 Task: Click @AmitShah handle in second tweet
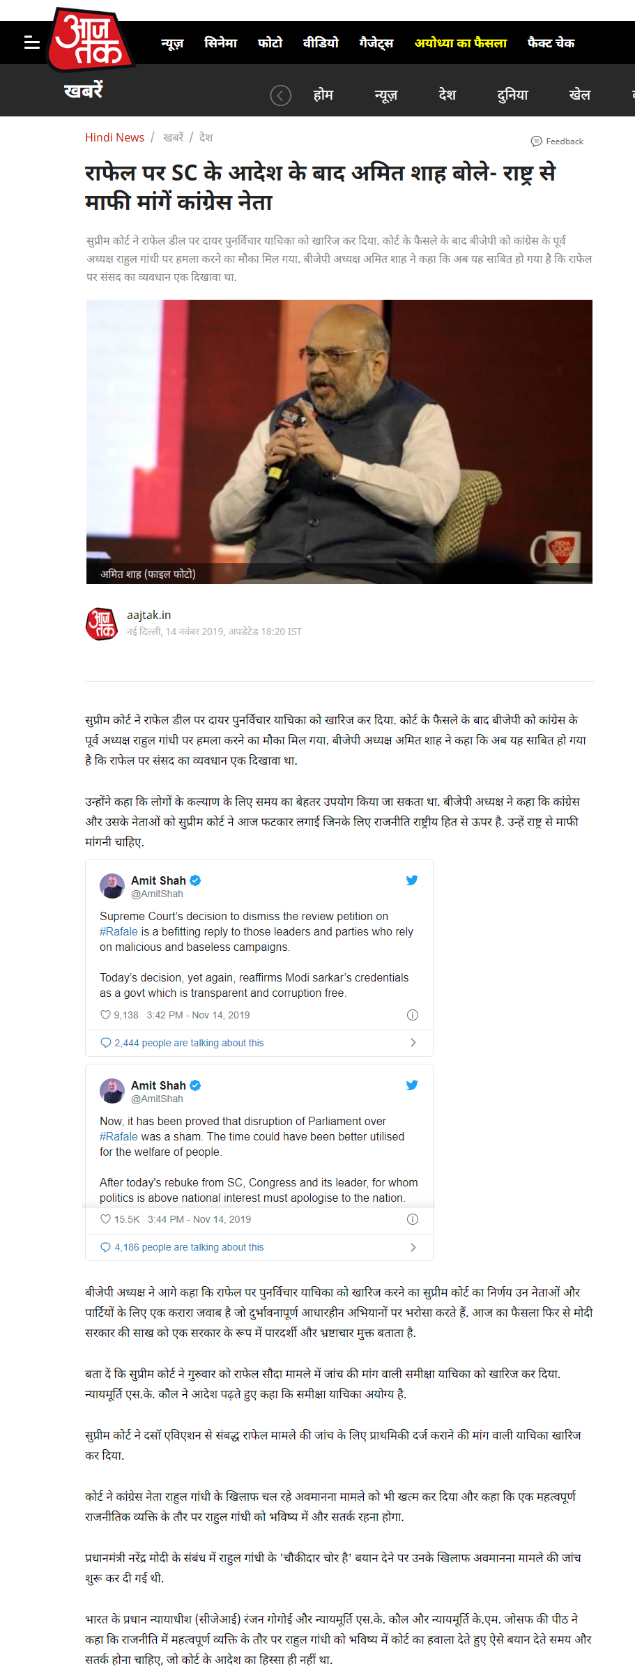157,1099
